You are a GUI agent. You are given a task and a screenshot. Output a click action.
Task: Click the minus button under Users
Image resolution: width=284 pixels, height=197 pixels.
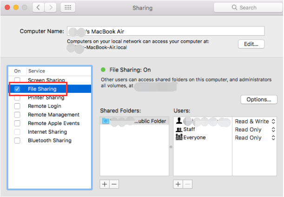coord(188,184)
